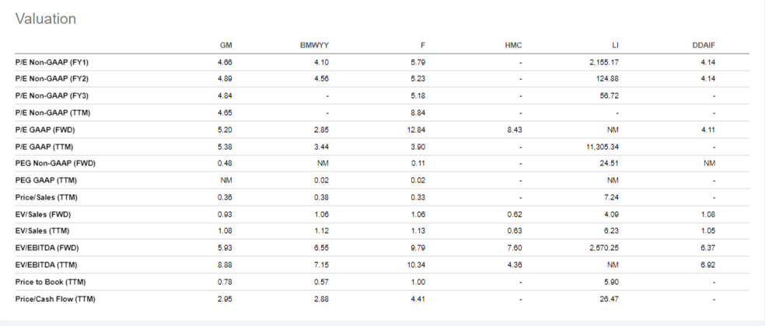This screenshot has width=765, height=326.
Task: Click LI's Price/Cash Flow value 26.47
Action: [610, 299]
